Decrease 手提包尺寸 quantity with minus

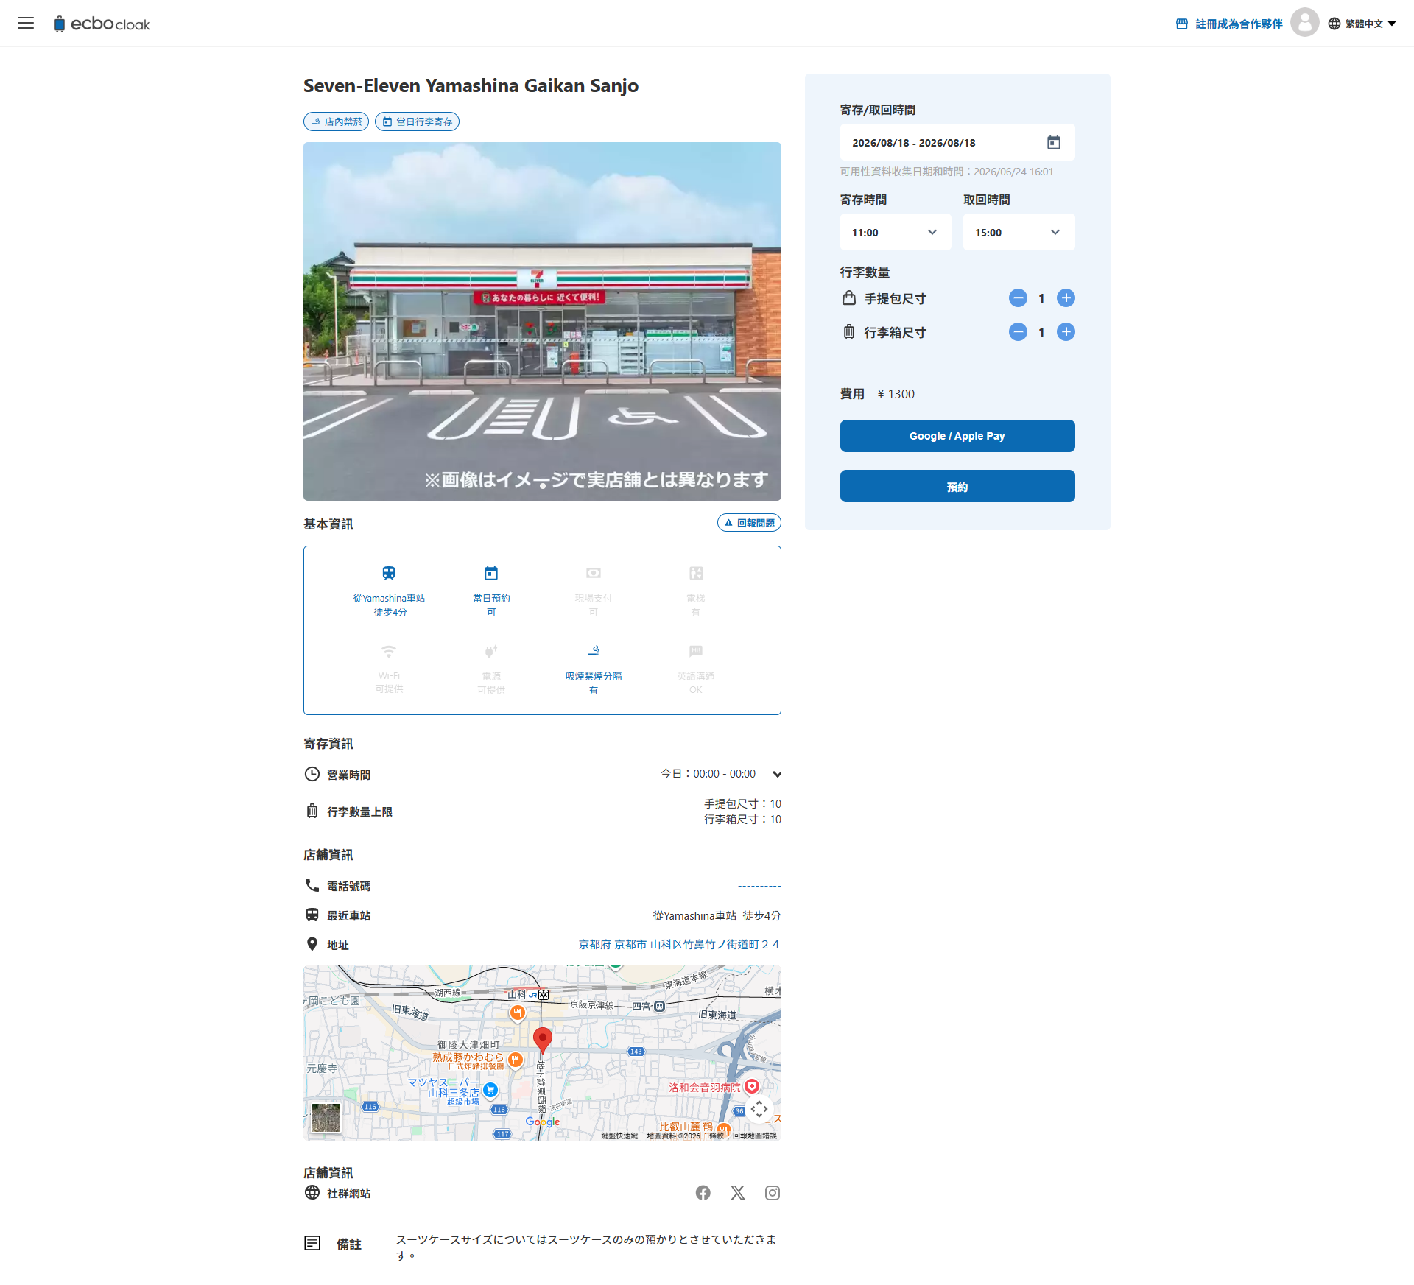1018,298
